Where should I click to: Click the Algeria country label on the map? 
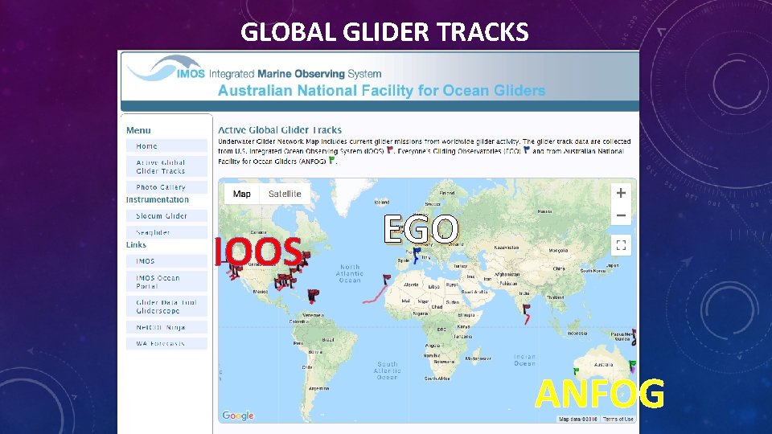tap(411, 285)
